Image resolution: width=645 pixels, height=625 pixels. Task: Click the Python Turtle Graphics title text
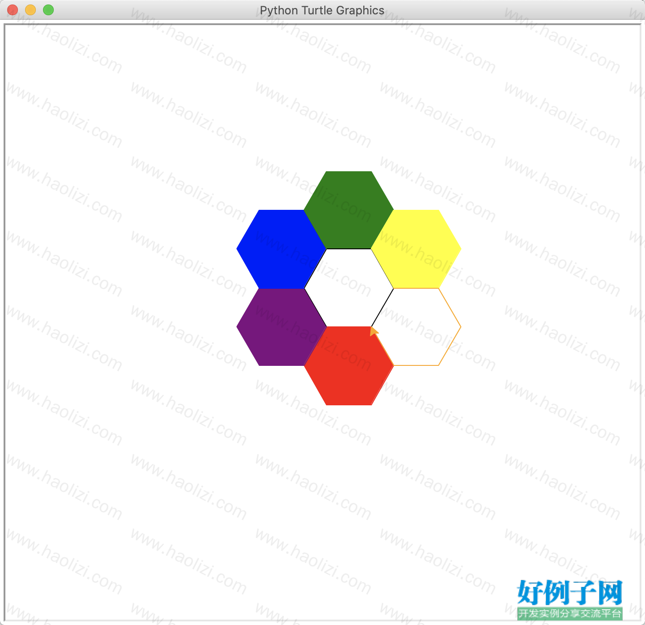pos(322,10)
